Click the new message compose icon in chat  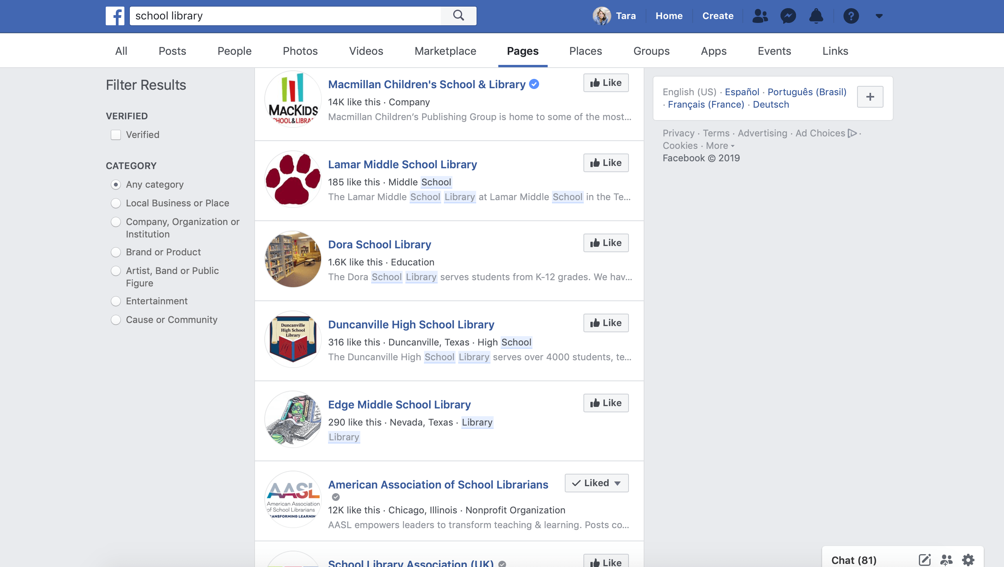[924, 560]
